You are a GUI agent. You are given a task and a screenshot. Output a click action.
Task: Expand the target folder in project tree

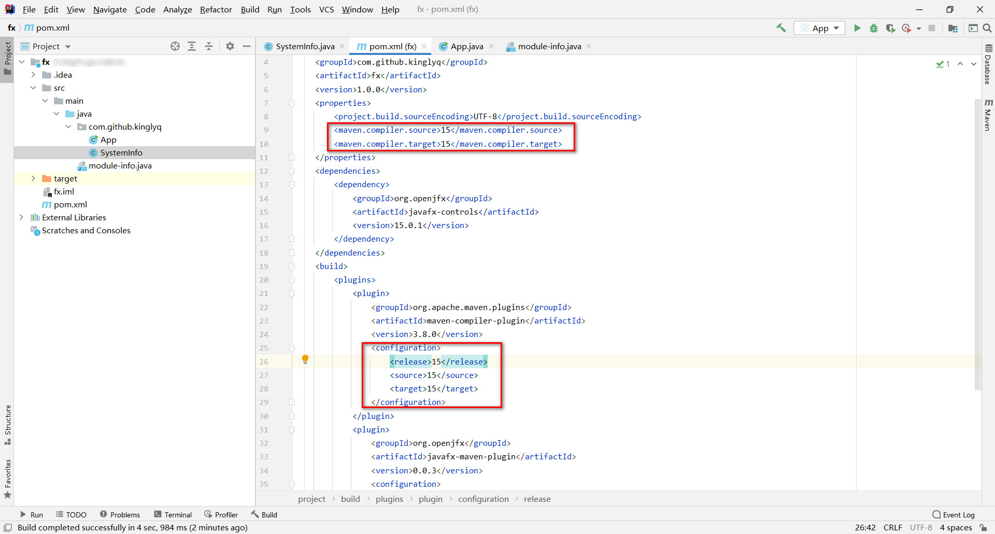pyautogui.click(x=33, y=178)
